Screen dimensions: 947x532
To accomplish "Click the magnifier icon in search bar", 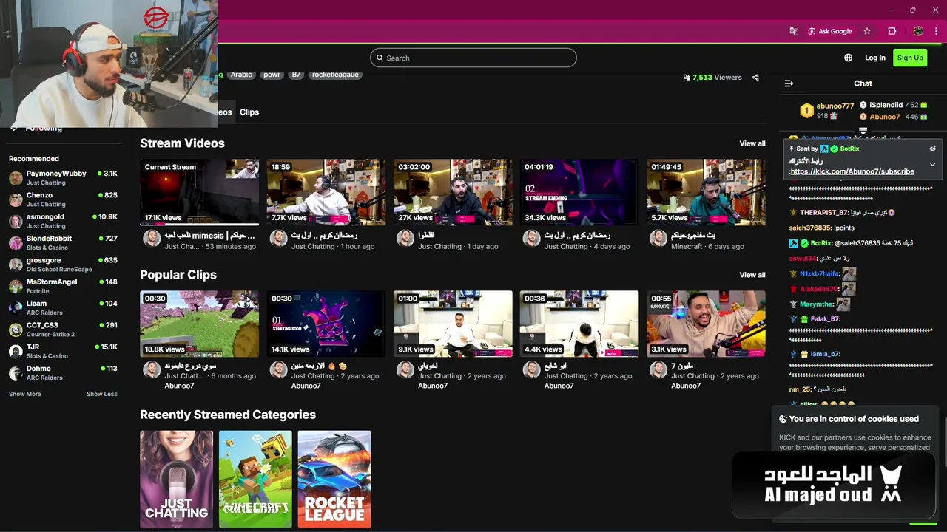I will (380, 58).
